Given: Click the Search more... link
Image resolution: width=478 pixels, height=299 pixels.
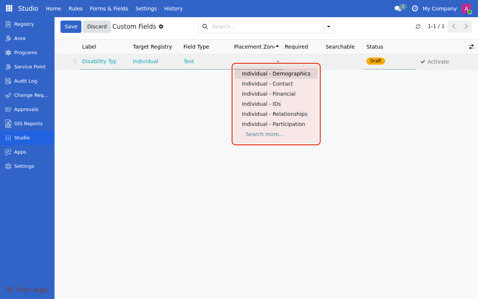Looking at the screenshot, I should (x=264, y=134).
